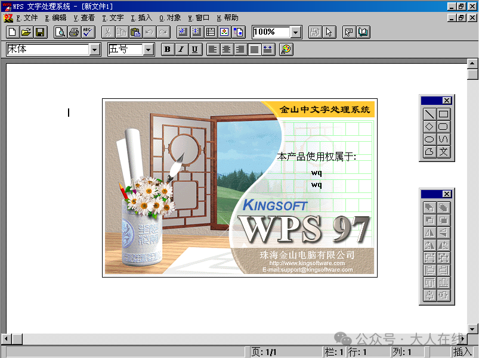Open the 查看 (View) menu
This screenshot has height=358, width=479.
click(x=84, y=18)
